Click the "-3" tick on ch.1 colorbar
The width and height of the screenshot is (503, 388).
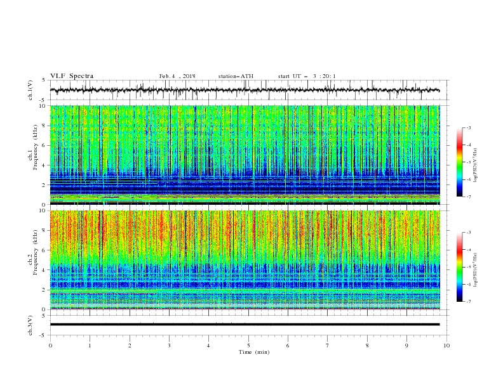[x=468, y=127]
